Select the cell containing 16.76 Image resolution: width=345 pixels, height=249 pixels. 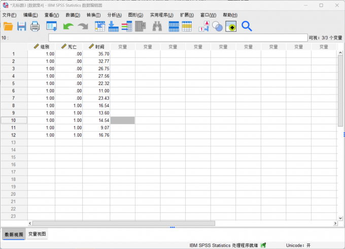(x=96, y=135)
